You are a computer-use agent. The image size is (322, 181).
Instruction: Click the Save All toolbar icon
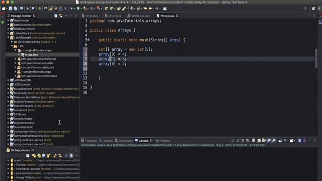point(16,9)
